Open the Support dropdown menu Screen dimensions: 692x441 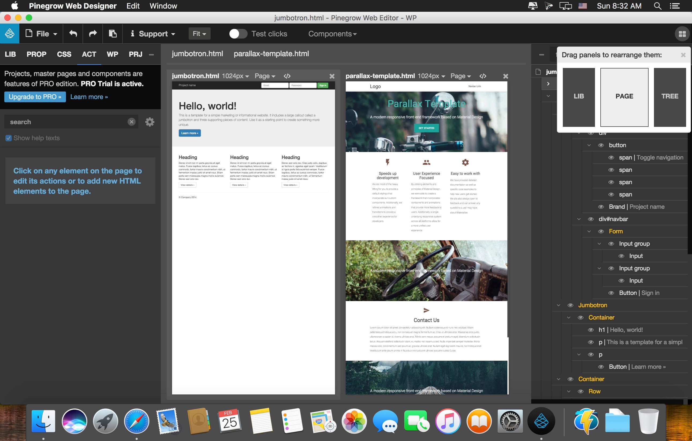pos(153,33)
